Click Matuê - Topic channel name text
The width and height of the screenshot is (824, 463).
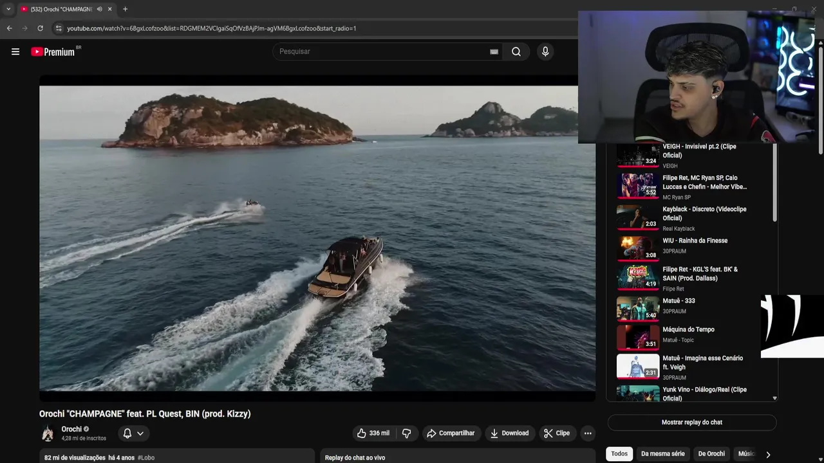pos(679,340)
